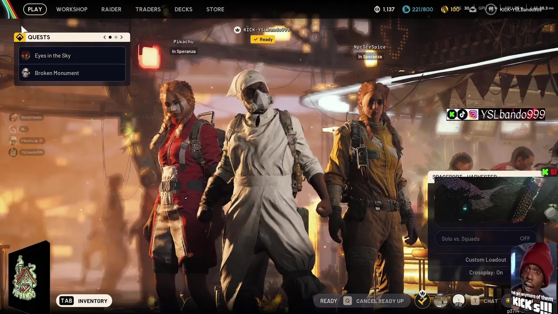Screen dimensions: 558x314
Task: Open the STORE tab
Action: click(x=215, y=9)
